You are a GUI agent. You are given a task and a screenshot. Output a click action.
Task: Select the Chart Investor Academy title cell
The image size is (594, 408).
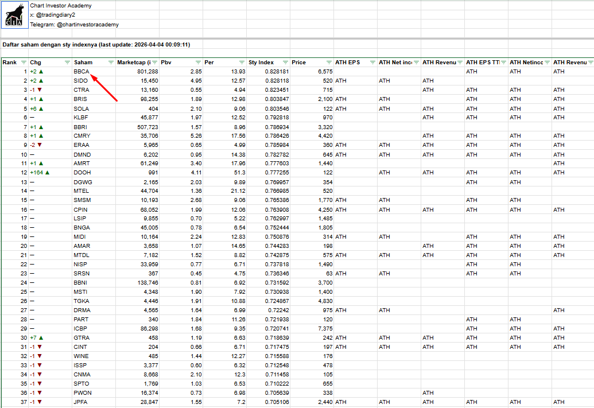pyautogui.click(x=61, y=6)
